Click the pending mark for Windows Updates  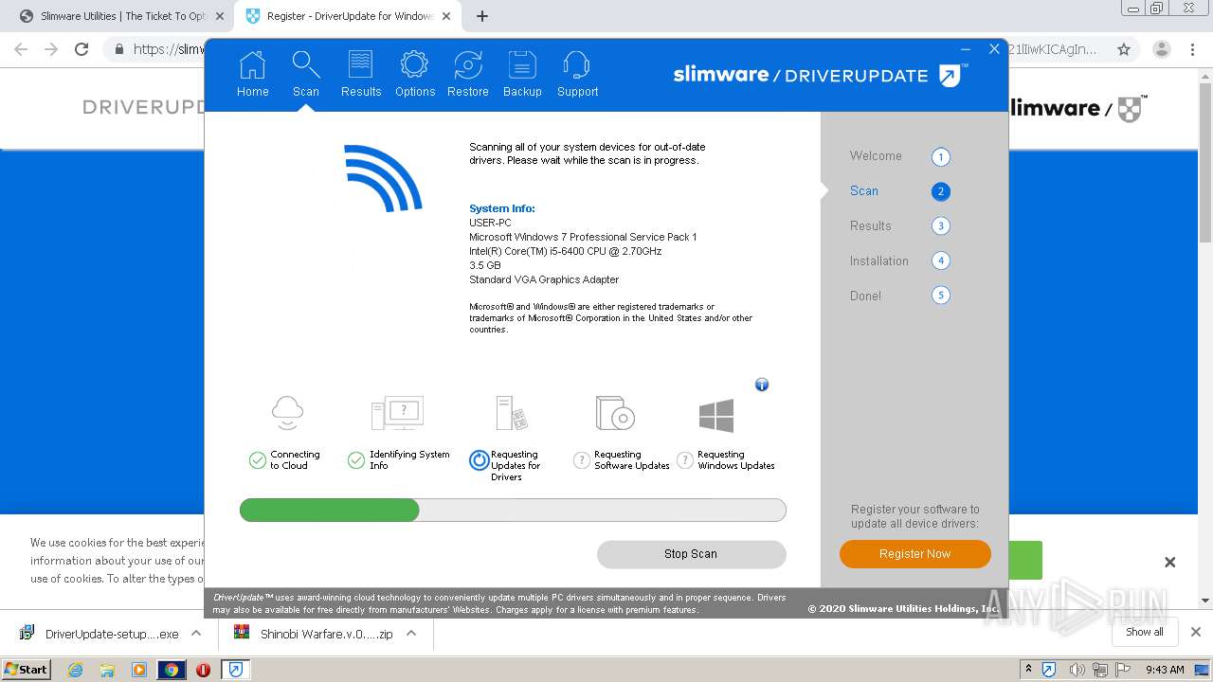point(685,460)
